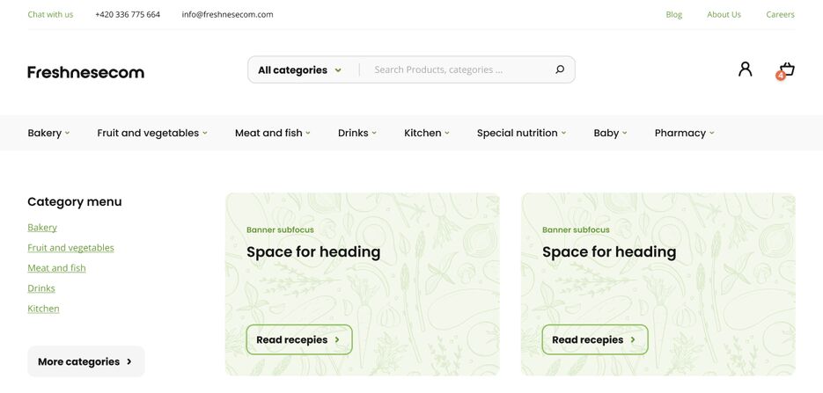
Task: Open the Chat with us link
Action: [x=50, y=15]
